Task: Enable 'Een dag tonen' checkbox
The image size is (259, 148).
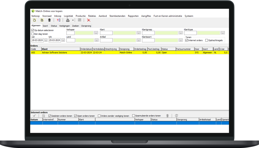Action: (x=33, y=34)
